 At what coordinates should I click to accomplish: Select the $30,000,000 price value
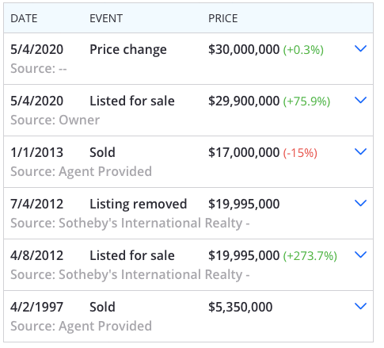244,49
